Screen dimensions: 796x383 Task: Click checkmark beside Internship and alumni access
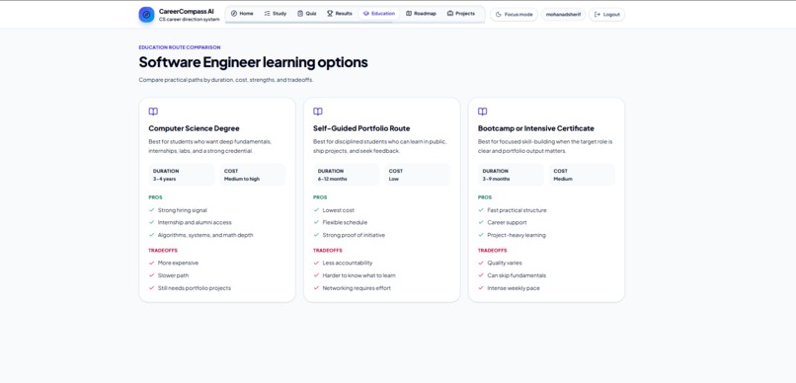click(151, 222)
